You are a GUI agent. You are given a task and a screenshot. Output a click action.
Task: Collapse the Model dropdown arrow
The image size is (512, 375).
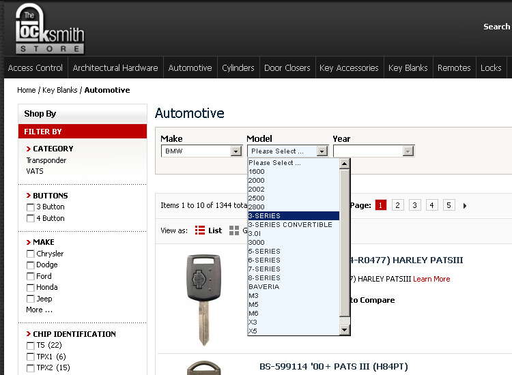[322, 151]
